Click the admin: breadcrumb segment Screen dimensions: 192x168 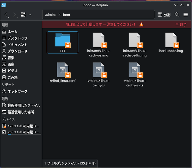tap(50, 15)
